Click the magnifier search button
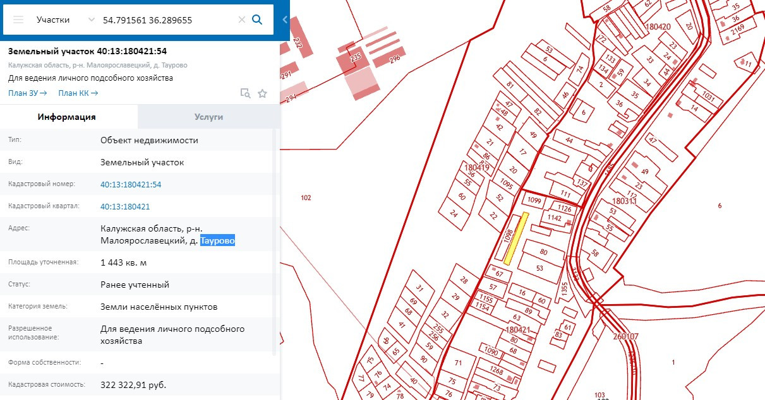 [257, 20]
